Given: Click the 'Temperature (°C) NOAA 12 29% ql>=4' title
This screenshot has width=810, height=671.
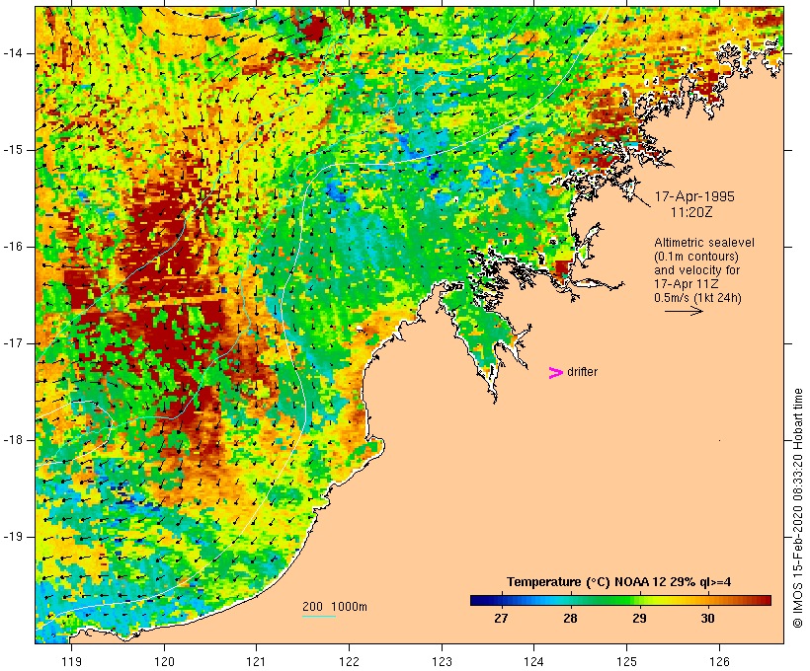Looking at the screenshot, I should 619,582.
